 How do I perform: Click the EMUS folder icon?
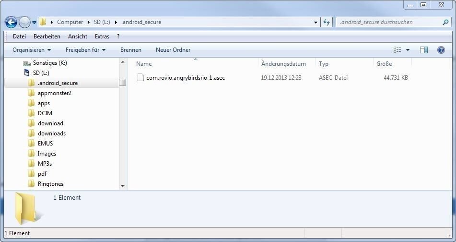tap(32, 143)
